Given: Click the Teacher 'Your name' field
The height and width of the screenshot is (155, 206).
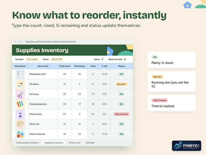Looking at the screenshot, I should click(x=32, y=59).
